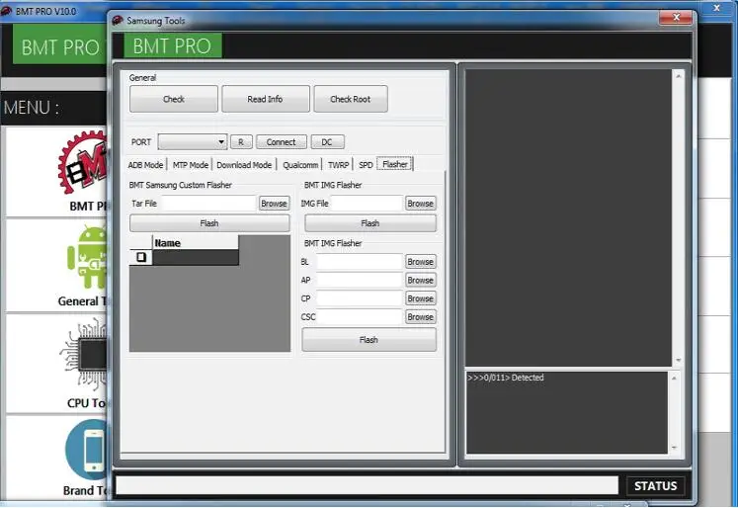Image resolution: width=738 pixels, height=508 pixels.
Task: Click the BMT PRO green banner in Samsung Tools
Action: click(172, 45)
